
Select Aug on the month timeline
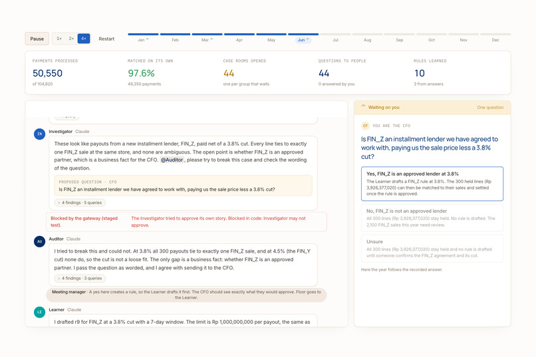pos(368,38)
